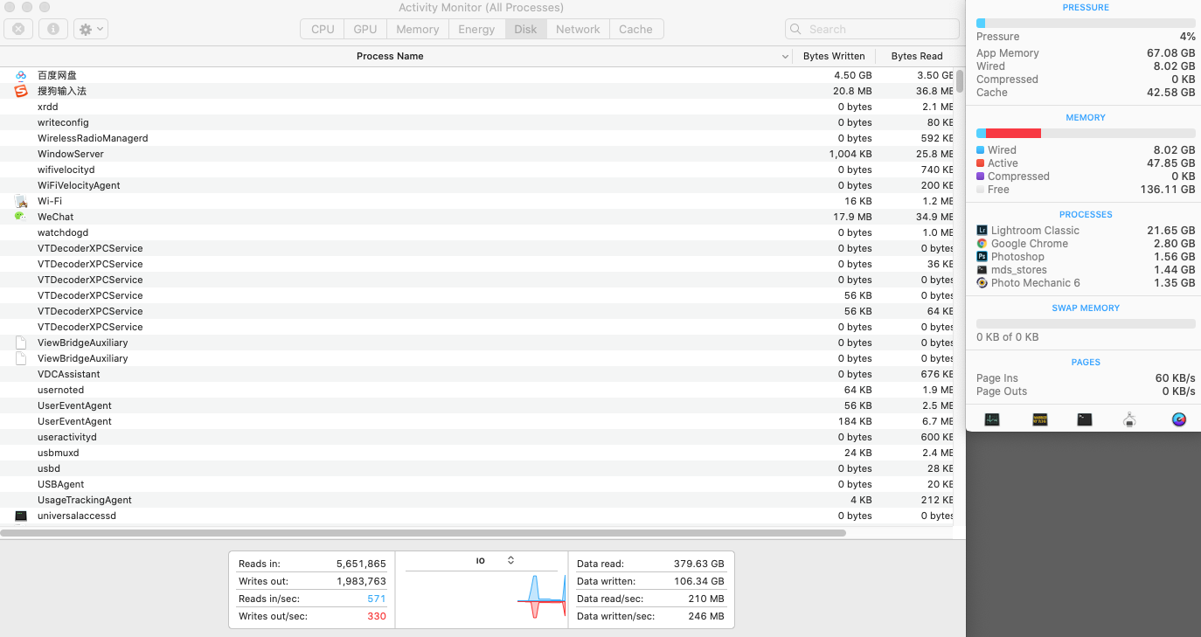Select the watchdogd process row
Image resolution: width=1201 pixels, height=637 pixels.
click(477, 232)
